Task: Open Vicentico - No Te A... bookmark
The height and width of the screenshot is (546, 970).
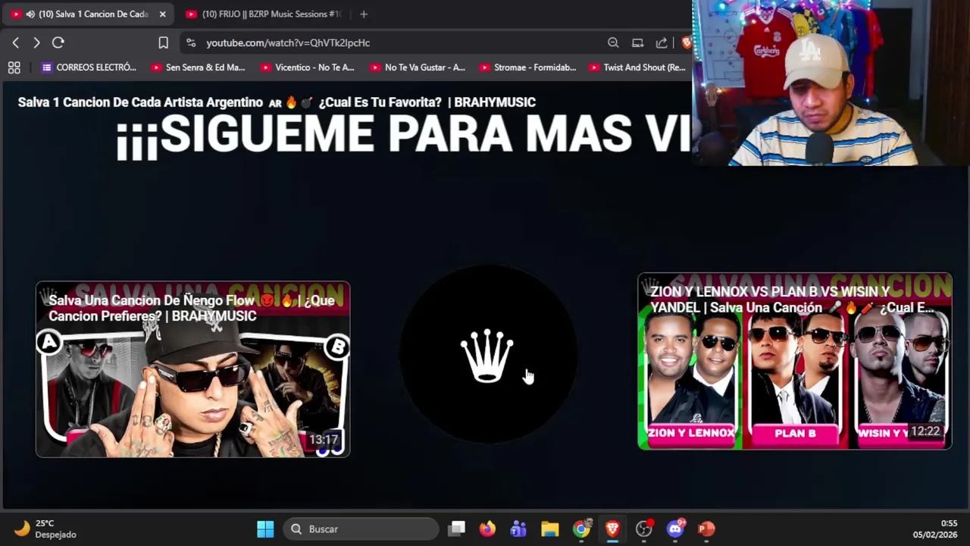Action: point(308,67)
